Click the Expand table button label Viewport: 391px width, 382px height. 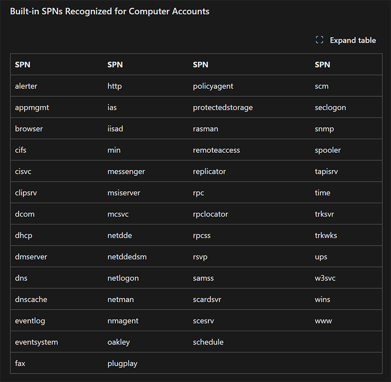pyautogui.click(x=352, y=40)
